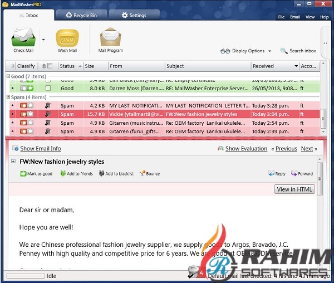Click the status bar progress bar
This screenshot has width=334, height=283.
pyautogui.click(x=26, y=276)
